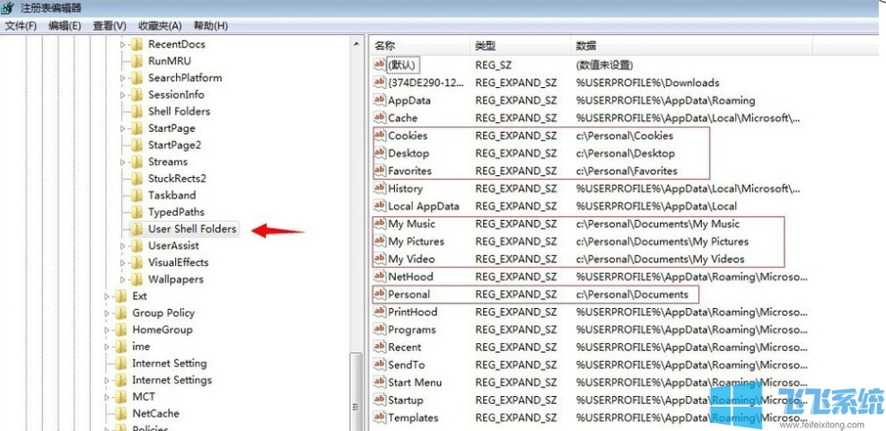
Task: Open the 收藏夹(A) menu
Action: tap(160, 26)
